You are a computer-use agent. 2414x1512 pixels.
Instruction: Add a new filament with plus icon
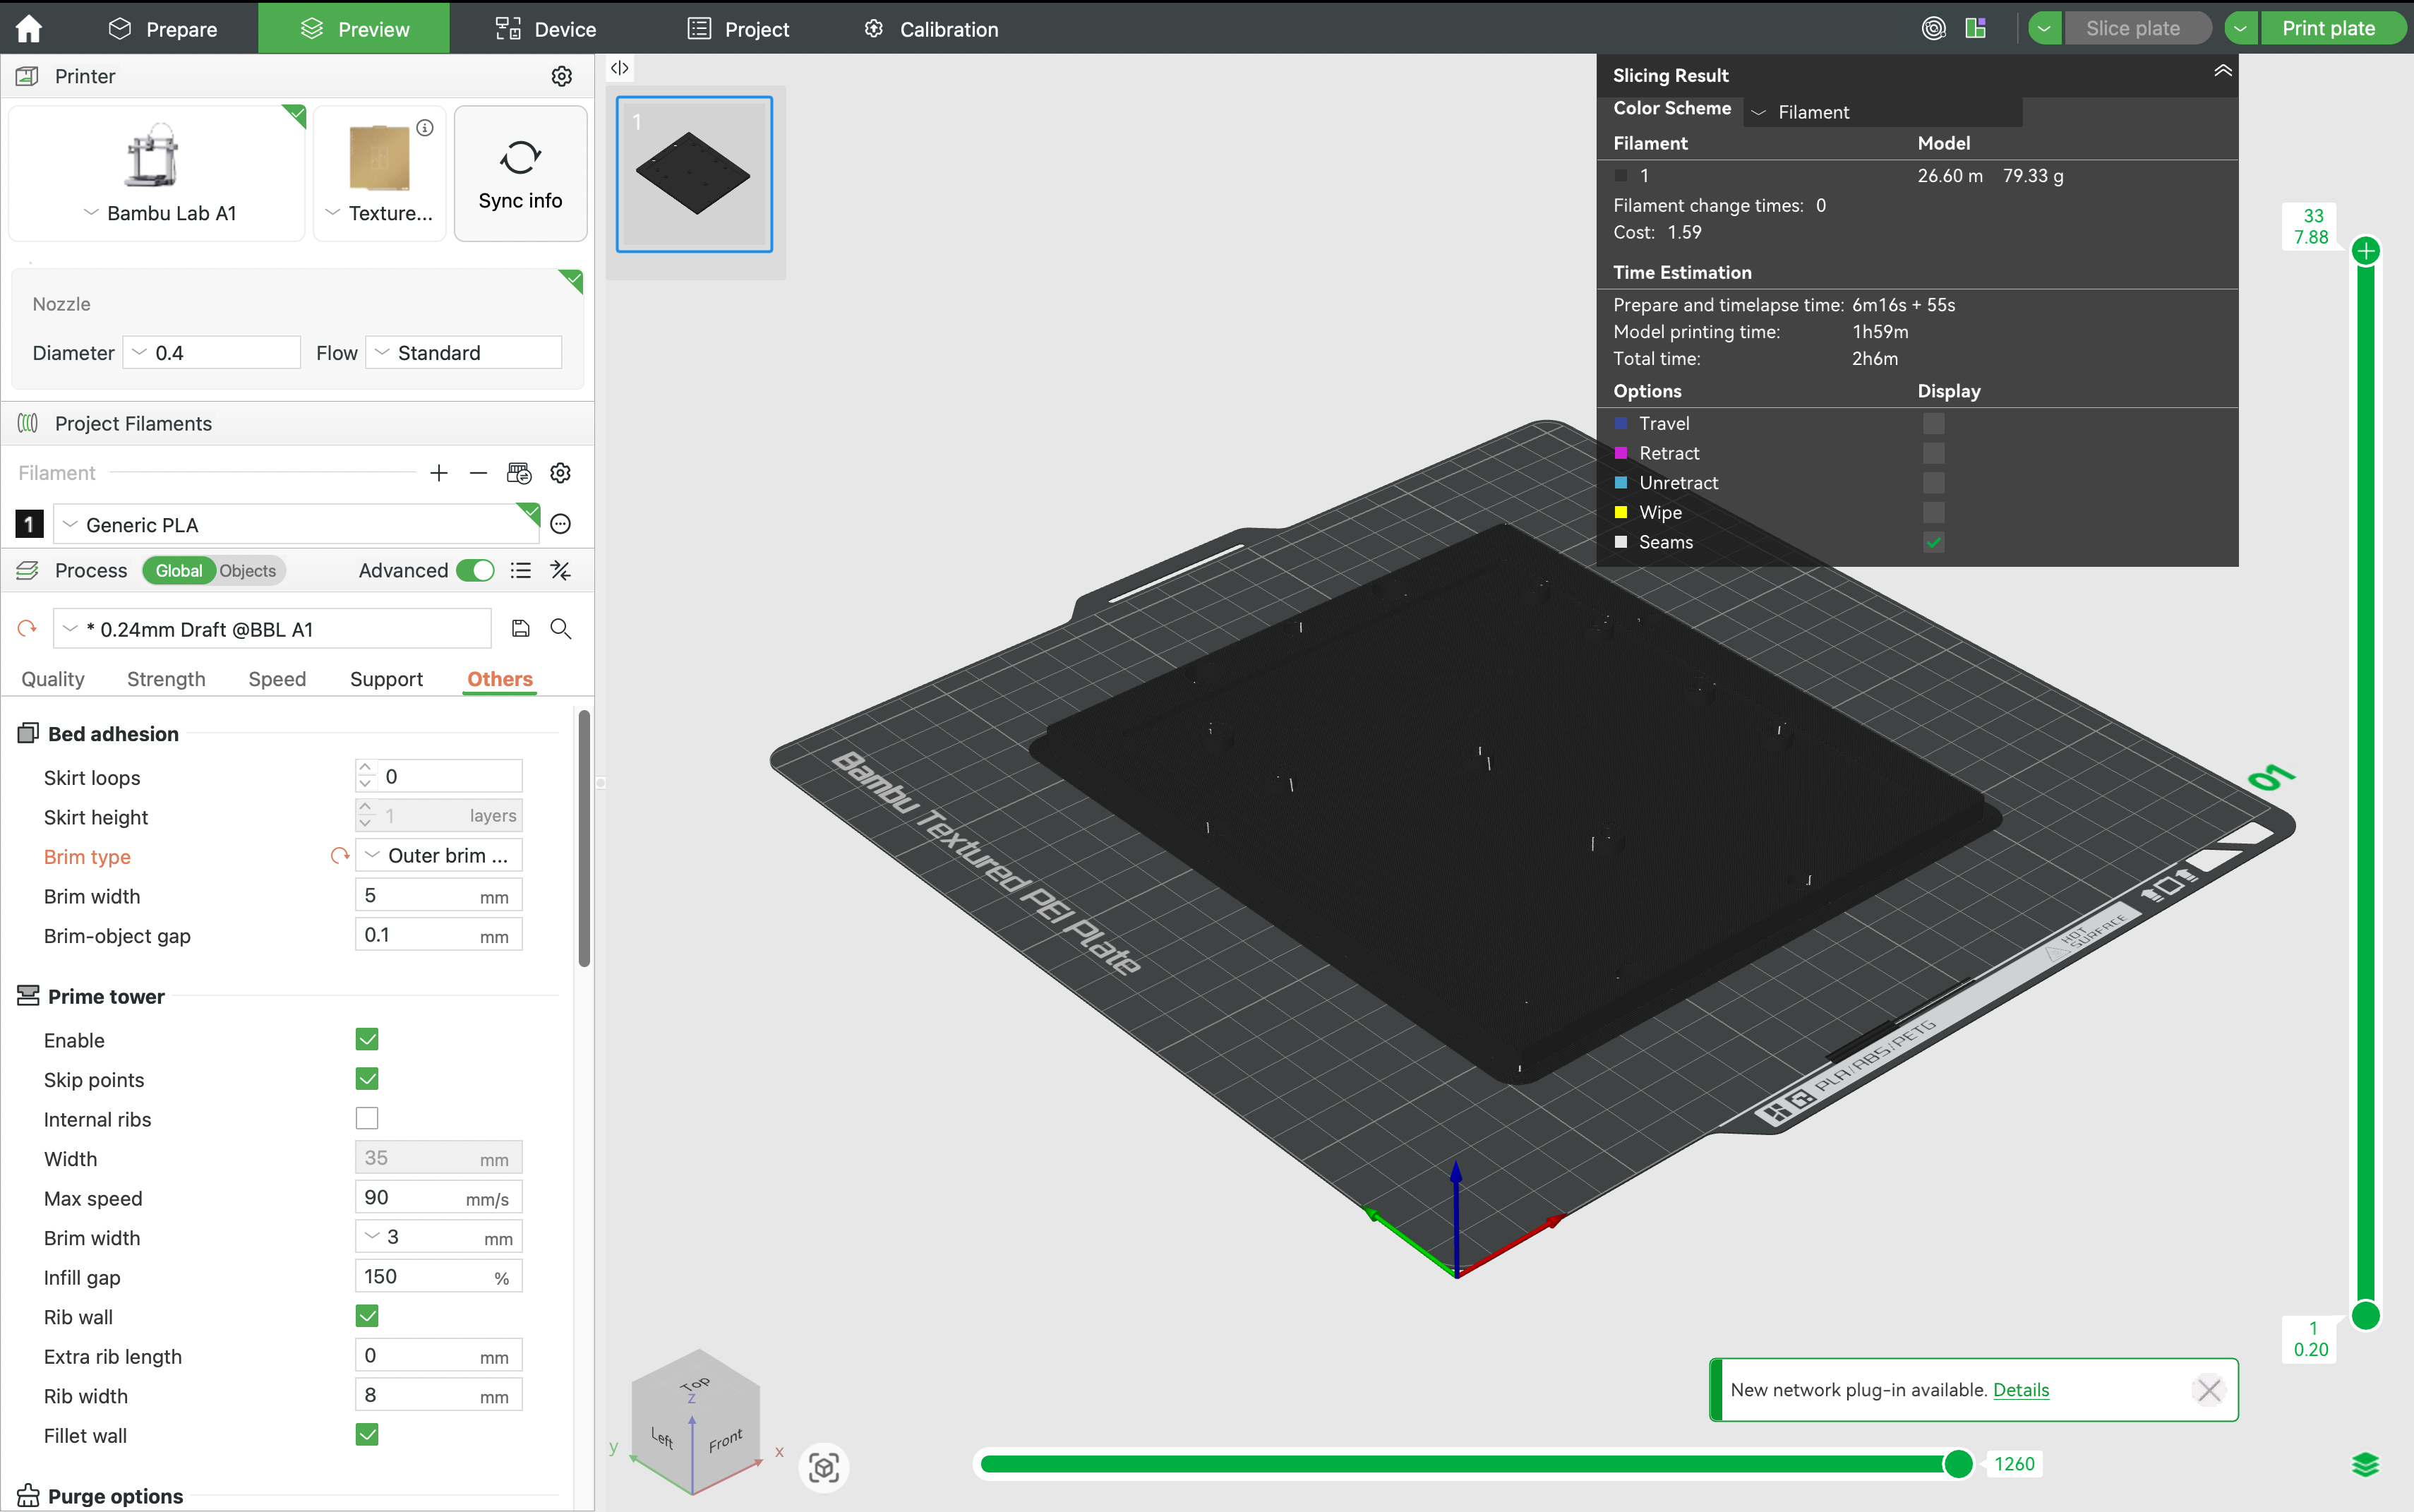click(x=439, y=473)
